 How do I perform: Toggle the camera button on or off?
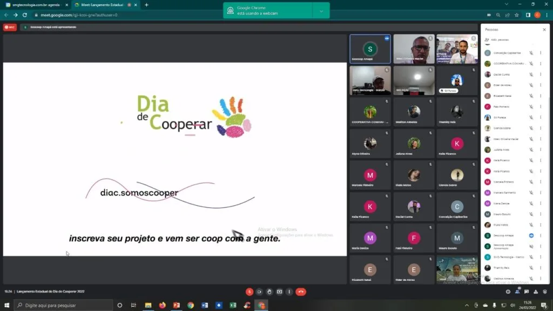point(259,292)
